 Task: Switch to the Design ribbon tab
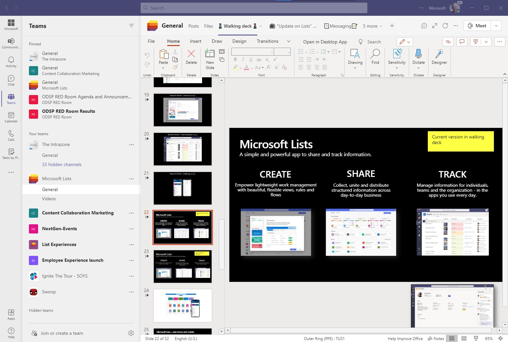tap(239, 41)
